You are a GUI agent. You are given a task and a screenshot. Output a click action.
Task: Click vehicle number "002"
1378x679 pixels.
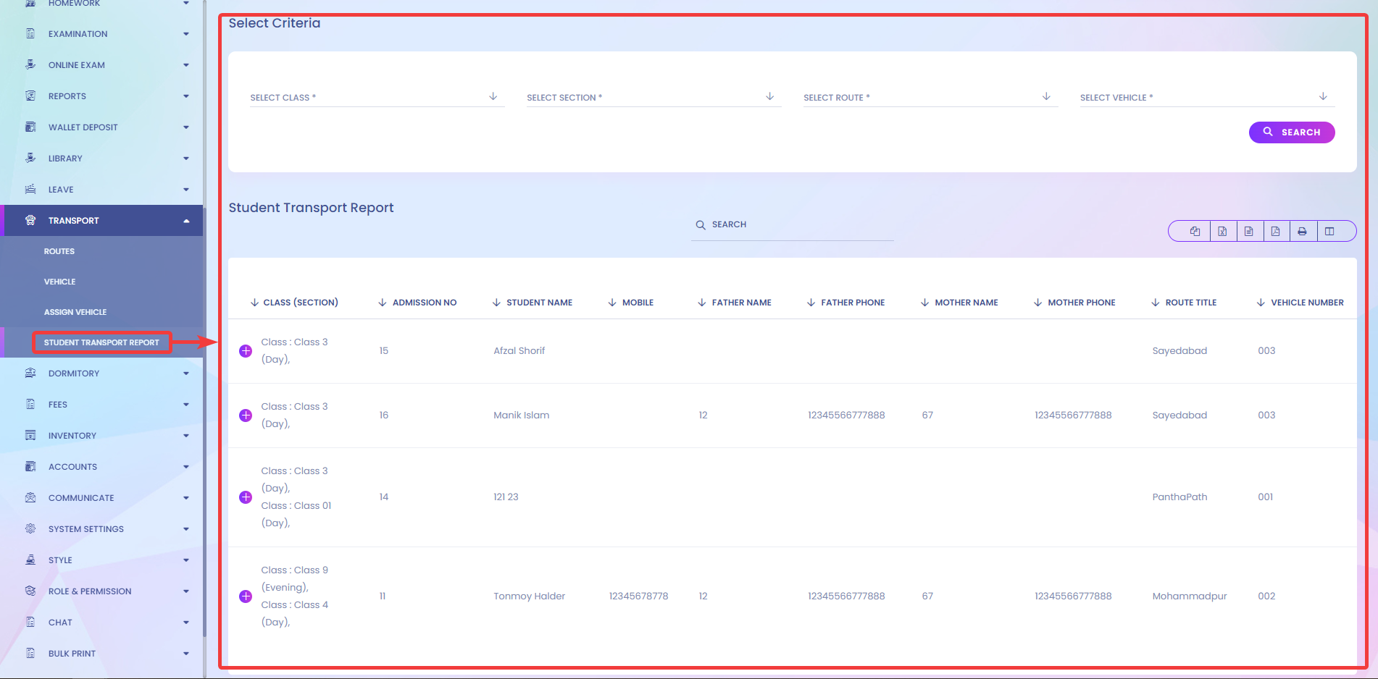pos(1266,596)
